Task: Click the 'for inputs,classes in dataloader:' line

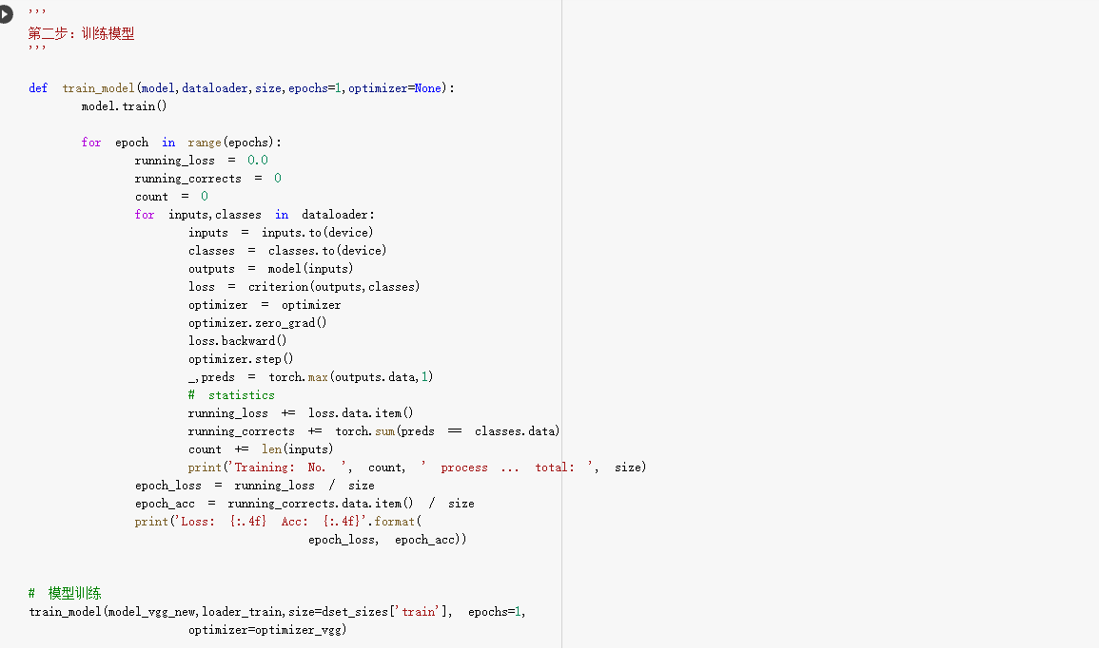Action: tap(254, 215)
